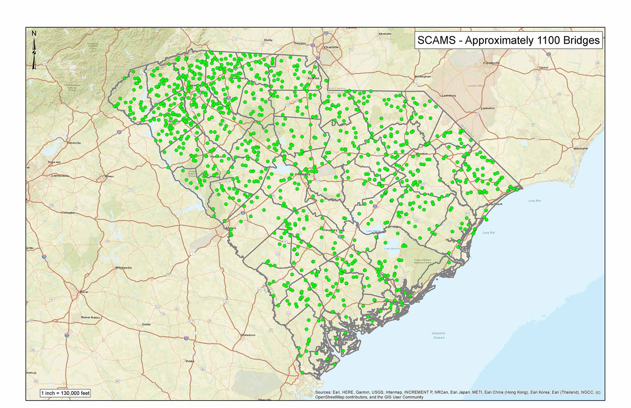631x408 pixels.
Task: Click the Wilmington city label
Action: [580, 148]
